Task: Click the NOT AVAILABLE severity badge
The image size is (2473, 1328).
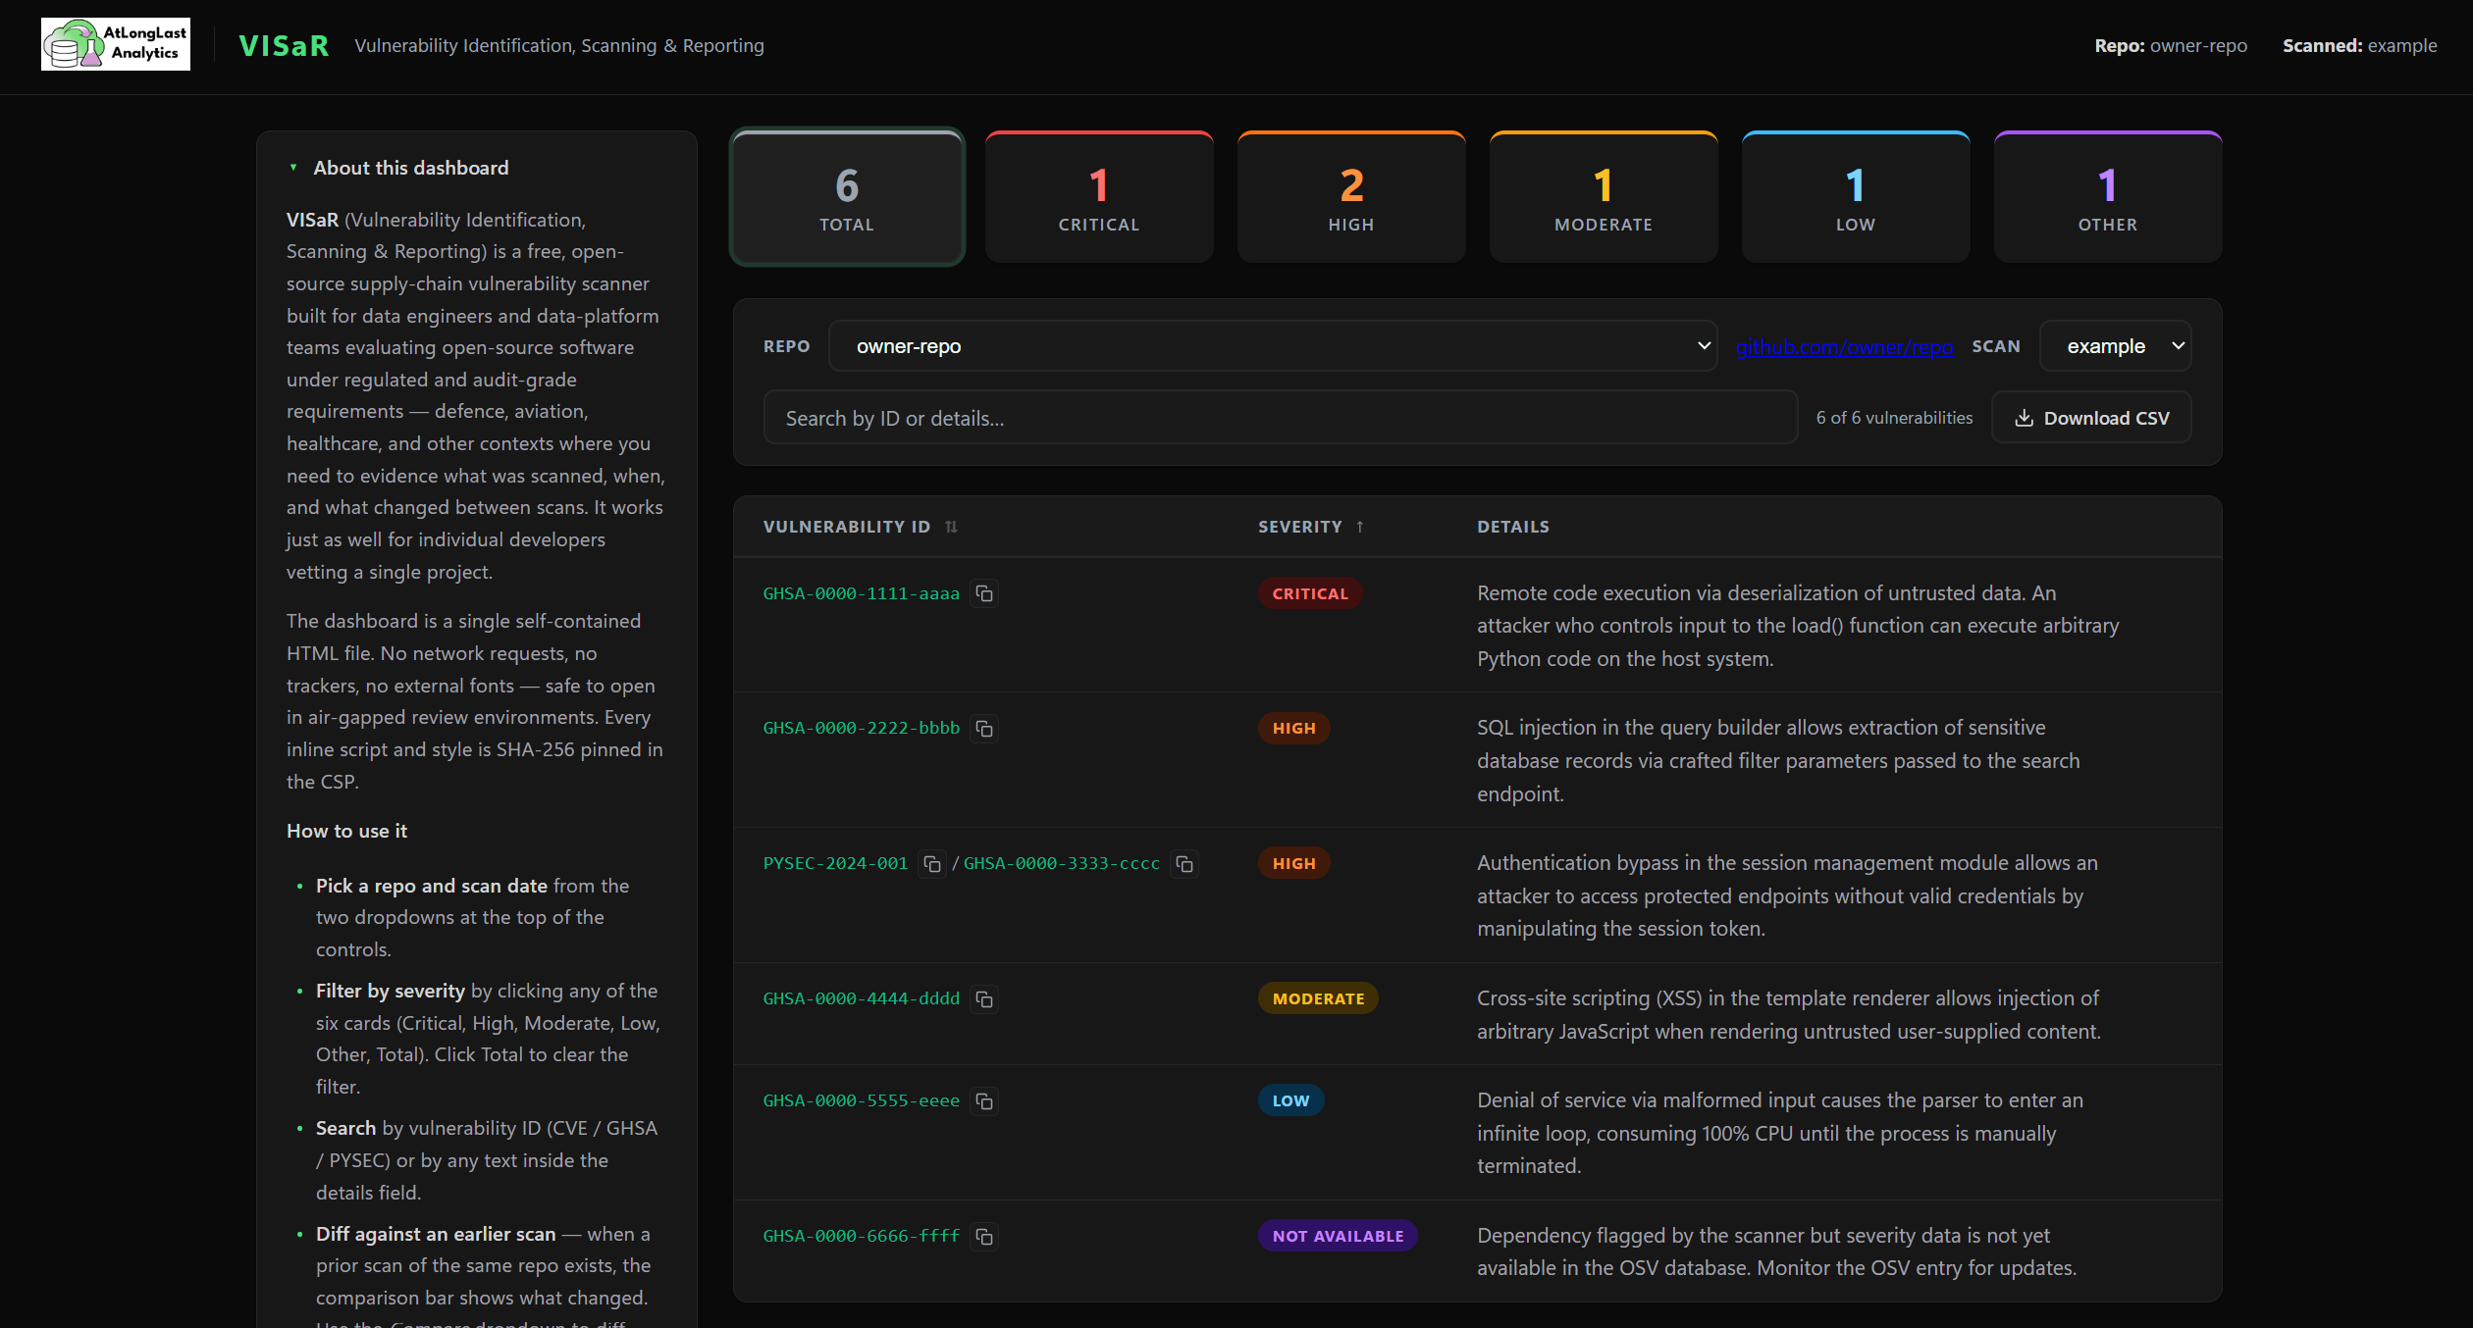Action: [x=1338, y=1236]
